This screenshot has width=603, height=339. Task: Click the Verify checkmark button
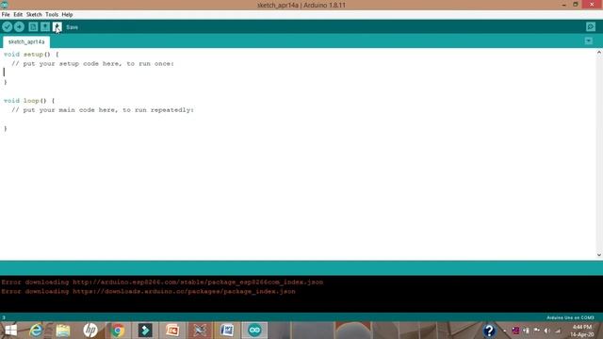click(7, 27)
